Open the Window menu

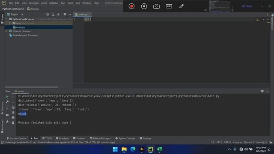[x=86, y=3]
